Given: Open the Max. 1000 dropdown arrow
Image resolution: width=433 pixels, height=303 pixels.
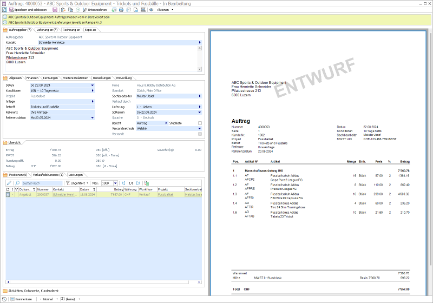Looking at the screenshot, I should click(115, 183).
